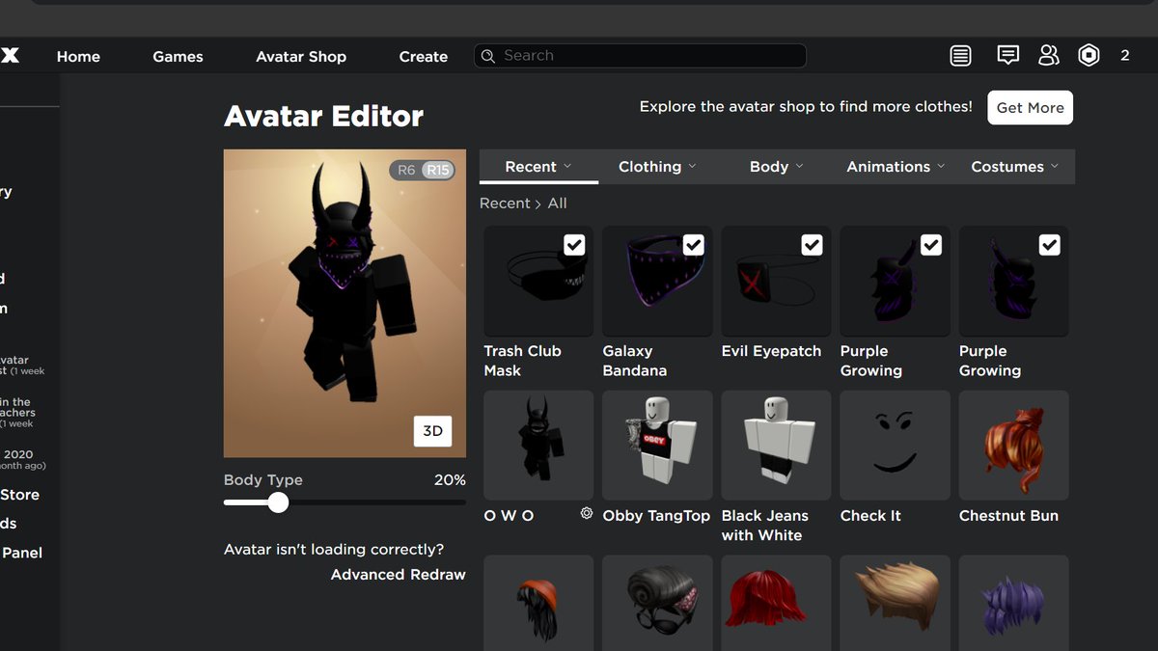This screenshot has height=651, width=1158.
Task: Select the O W O costume thumbnail
Action: click(538, 445)
